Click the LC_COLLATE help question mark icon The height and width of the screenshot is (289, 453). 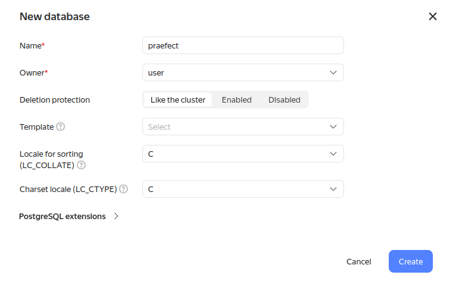click(x=81, y=165)
